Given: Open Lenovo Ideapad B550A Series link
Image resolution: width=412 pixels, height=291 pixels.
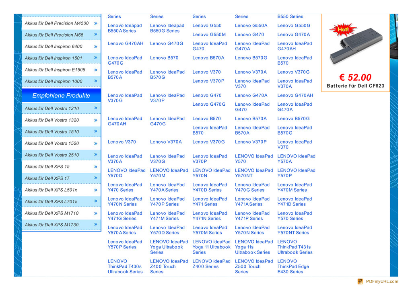Looking at the screenshot, I should point(125,28).
